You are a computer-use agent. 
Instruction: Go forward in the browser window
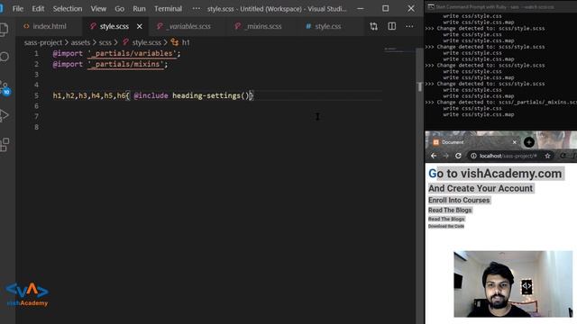445,156
